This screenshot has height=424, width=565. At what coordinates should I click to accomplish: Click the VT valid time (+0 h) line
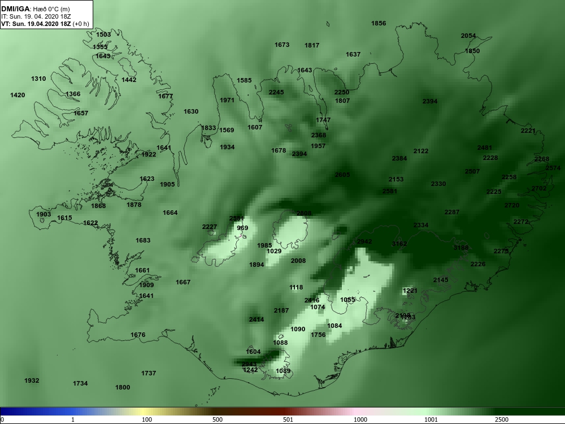[45, 24]
